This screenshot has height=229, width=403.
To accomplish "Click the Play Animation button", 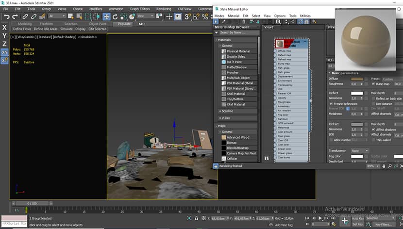I will (x=320, y=218).
